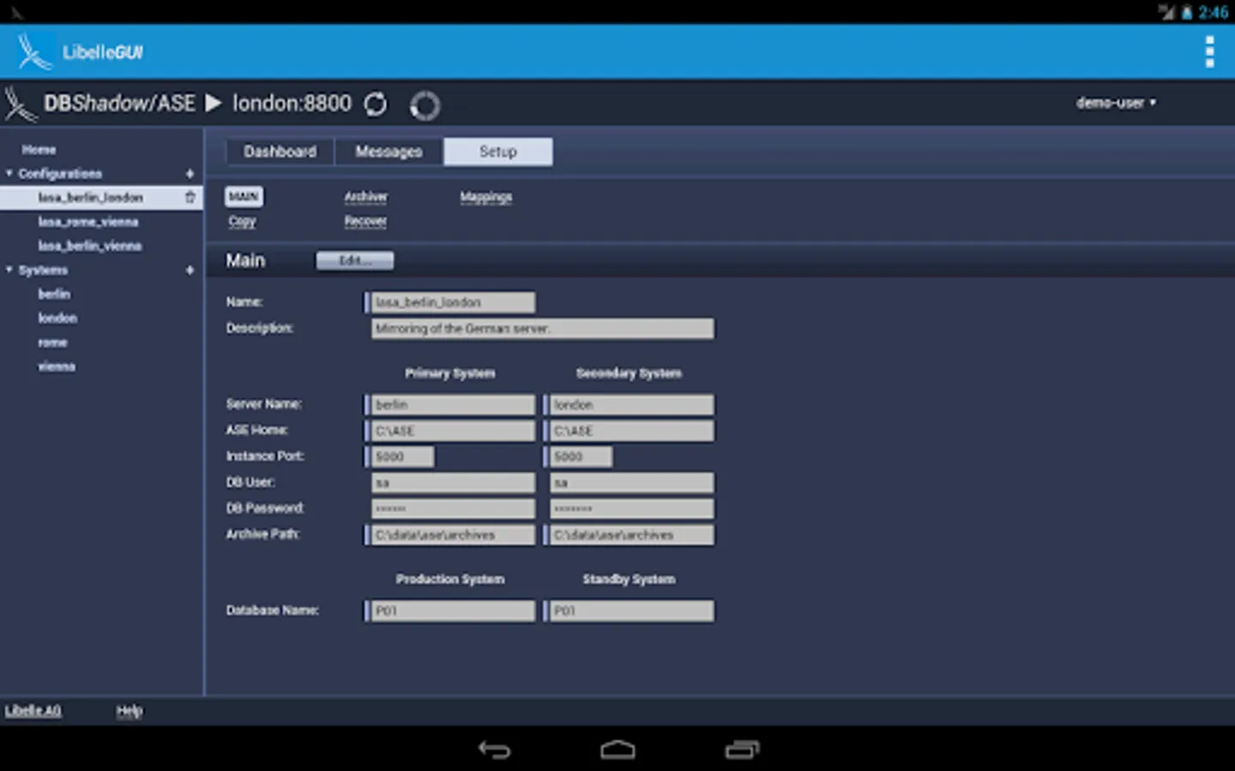
Task: Switch to the Dashboard tab
Action: click(x=280, y=152)
